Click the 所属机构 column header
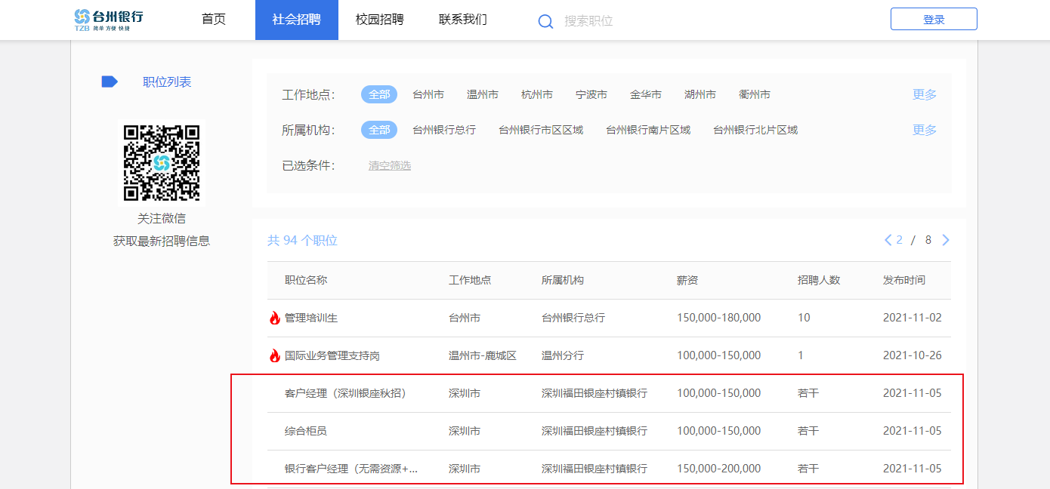Image resolution: width=1050 pixels, height=489 pixels. pyautogui.click(x=563, y=280)
